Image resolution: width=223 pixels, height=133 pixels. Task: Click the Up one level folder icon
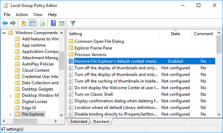click(x=24, y=23)
